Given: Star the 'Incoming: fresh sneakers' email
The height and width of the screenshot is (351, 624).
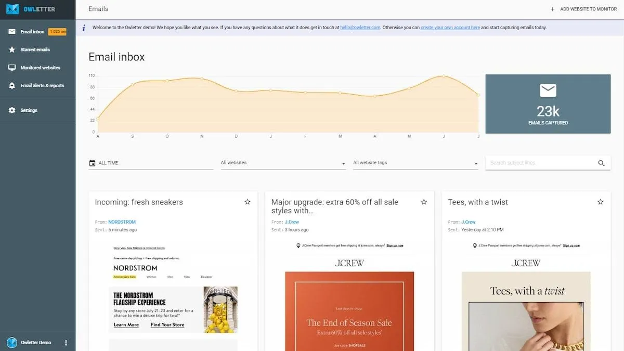Looking at the screenshot, I should click(248, 202).
